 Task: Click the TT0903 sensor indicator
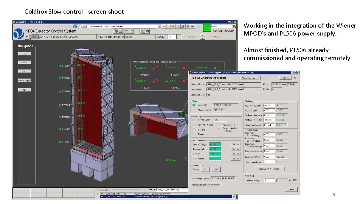tap(59, 117)
